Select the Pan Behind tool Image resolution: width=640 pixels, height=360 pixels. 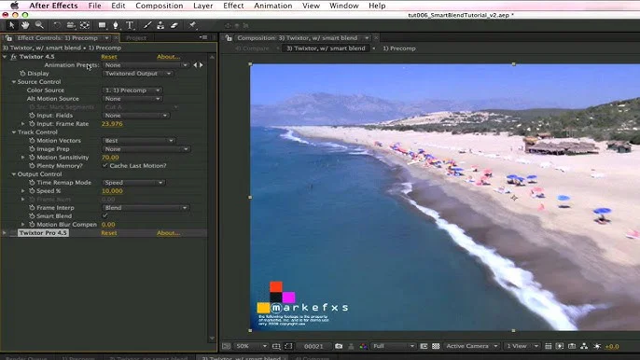point(85,25)
